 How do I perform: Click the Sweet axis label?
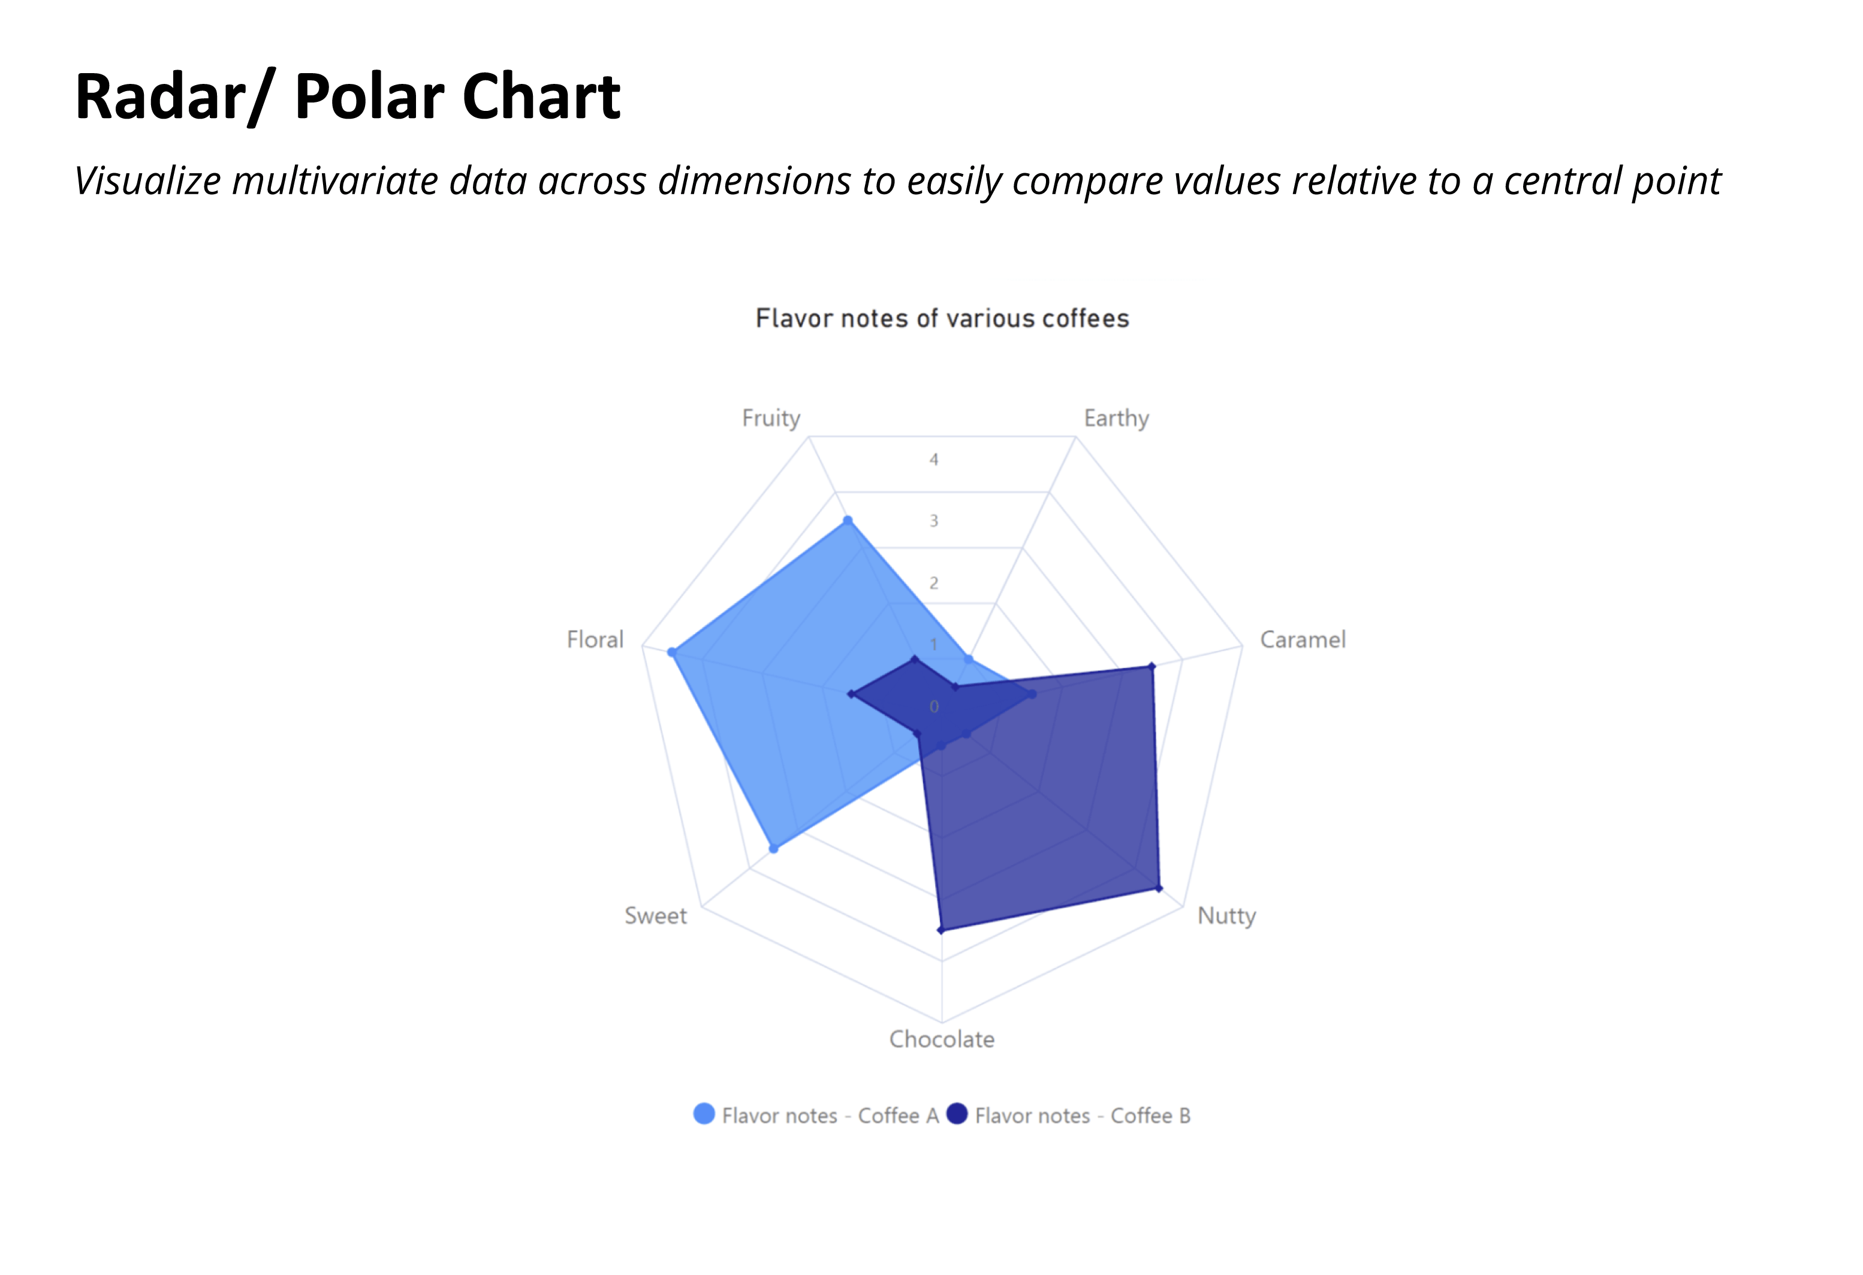pyautogui.click(x=656, y=916)
